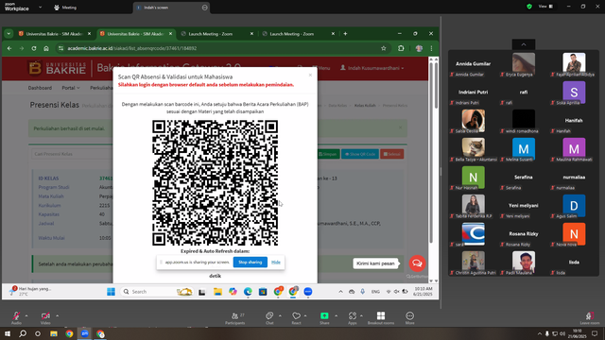
Task: Click Microsoft Edge in shared screen taskbar
Action: click(248, 292)
